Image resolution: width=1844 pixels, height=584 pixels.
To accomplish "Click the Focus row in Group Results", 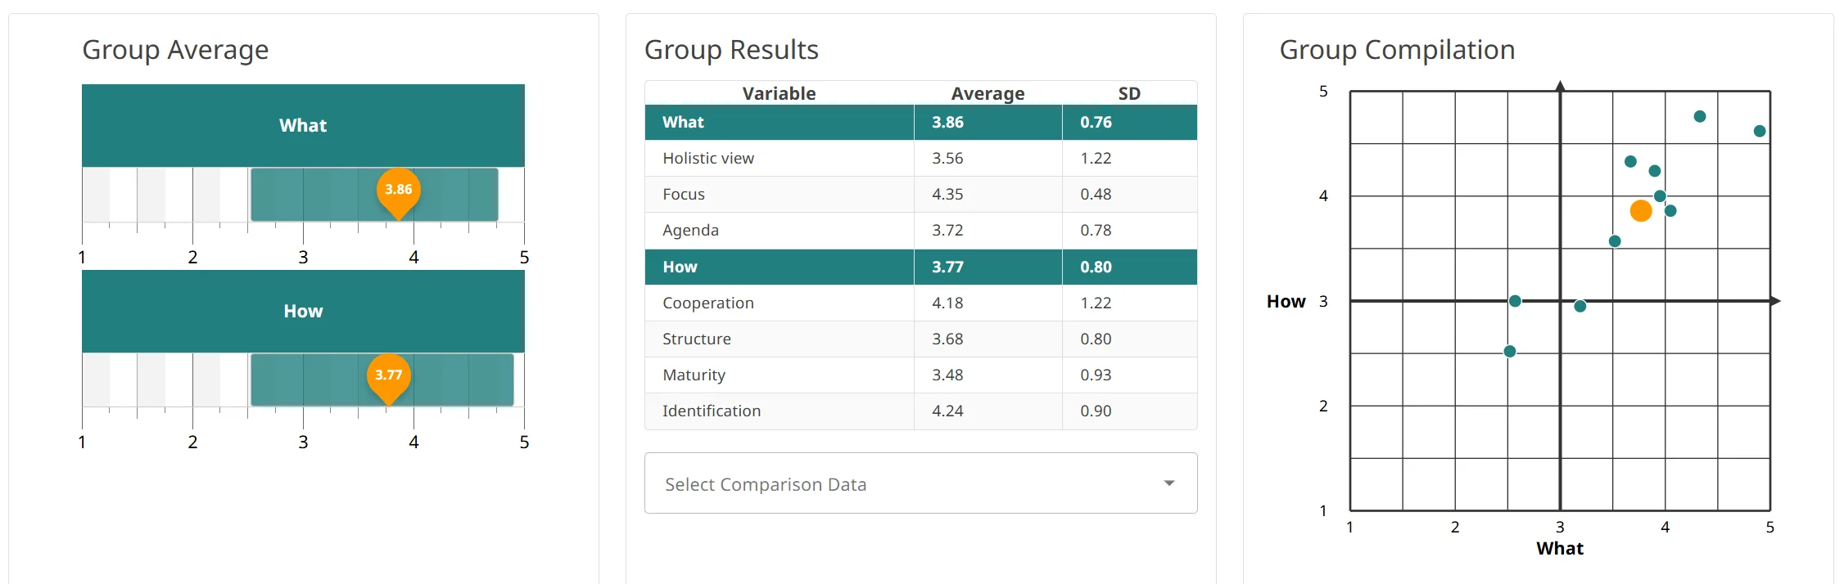I will pyautogui.click(x=920, y=195).
